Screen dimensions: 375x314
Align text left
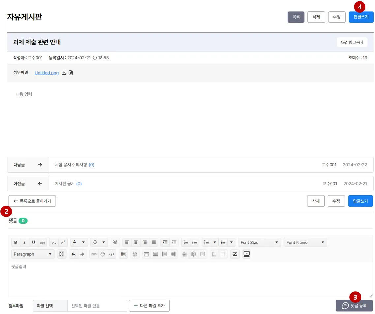point(127,242)
